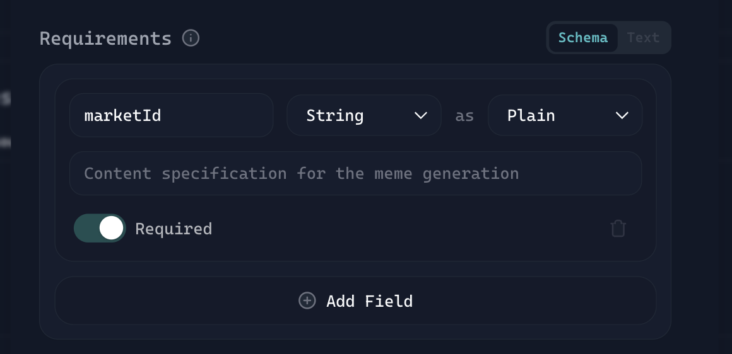Click the Add Field label text
This screenshot has height=354, width=732.
pos(369,301)
